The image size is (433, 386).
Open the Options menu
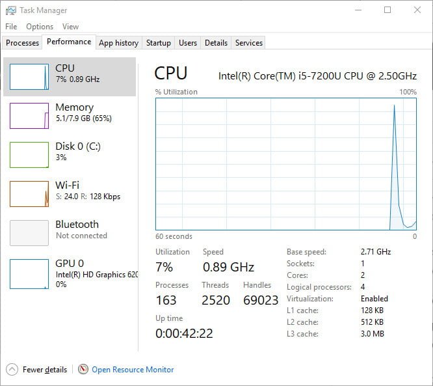pos(40,27)
